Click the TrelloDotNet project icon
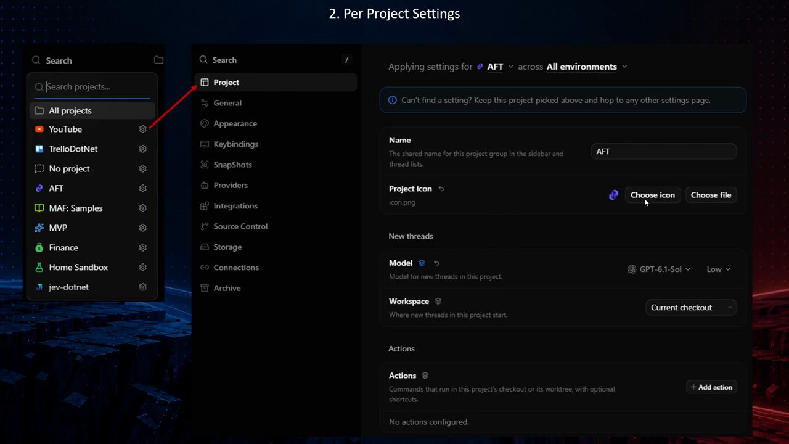This screenshot has width=789, height=444. [39, 149]
